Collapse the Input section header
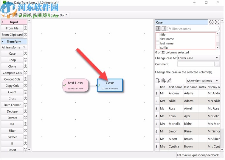Image resolution: width=225 pixels, height=160 pixels. pos(14,22)
